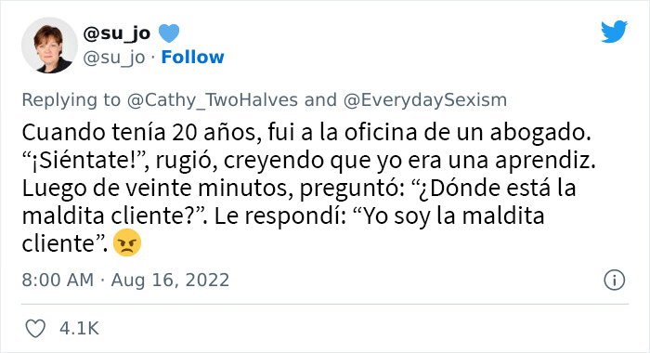Image resolution: width=650 pixels, height=353 pixels.
Task: Open the @EverydaySexism mention
Action: (425, 100)
